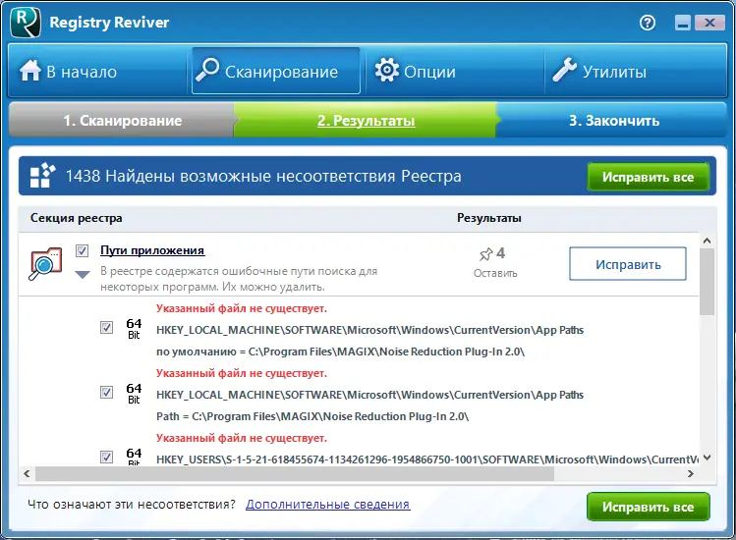Open the Пути приложения section title link
Viewport: 736px width, 540px height.
pyautogui.click(x=152, y=250)
